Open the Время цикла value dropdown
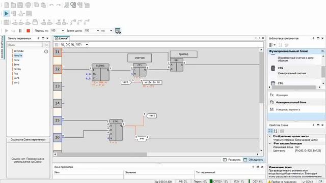Viewport: 326px width, 183px height. (x=98, y=30)
